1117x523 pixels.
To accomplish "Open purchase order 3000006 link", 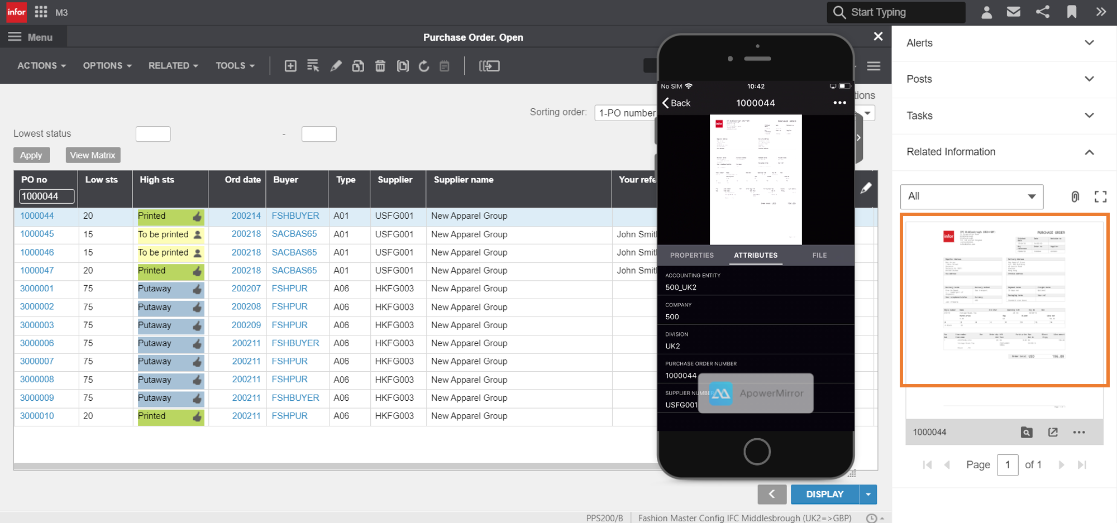I will 37,343.
